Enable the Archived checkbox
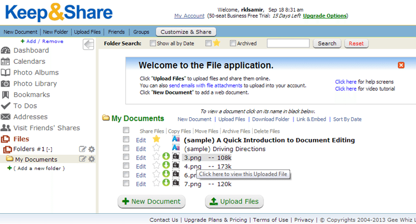The image size is (416, 224). [232, 43]
